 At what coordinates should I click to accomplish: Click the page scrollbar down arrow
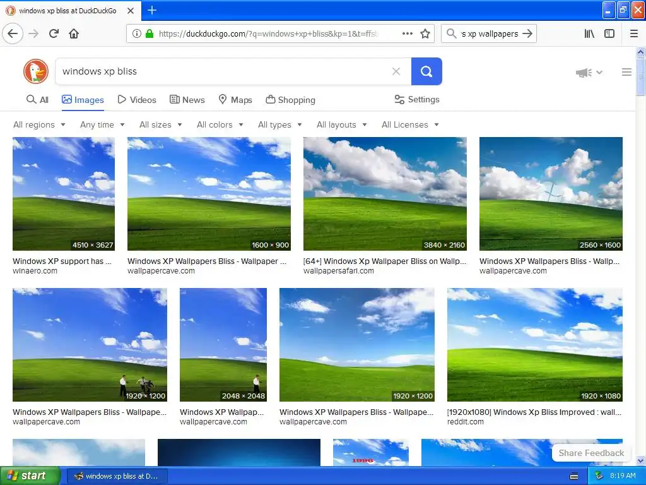pos(640,460)
